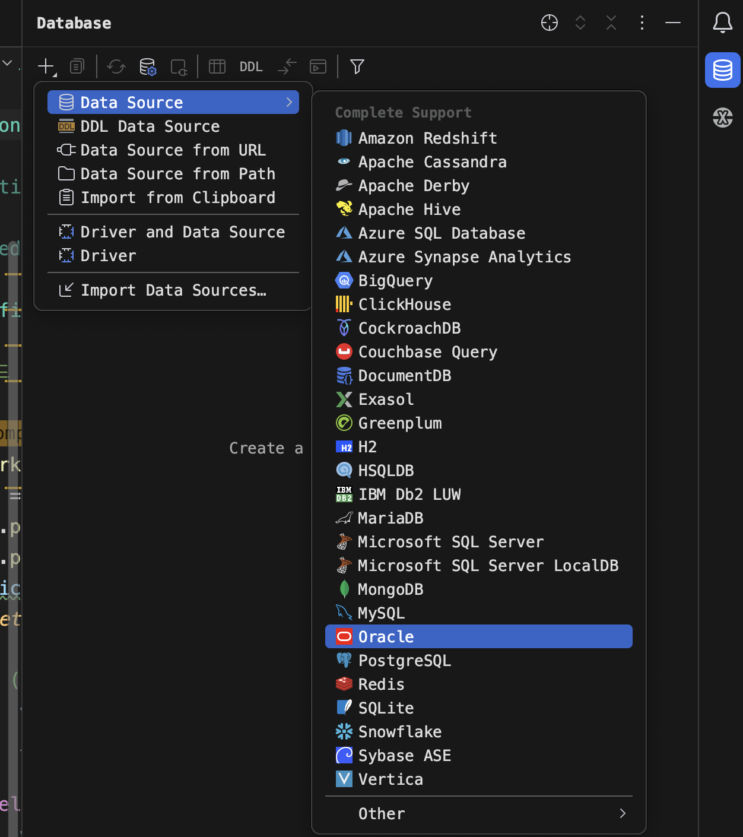Click the sidebar icon below Database button

click(723, 118)
